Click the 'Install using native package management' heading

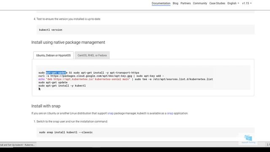[x=68, y=42]
